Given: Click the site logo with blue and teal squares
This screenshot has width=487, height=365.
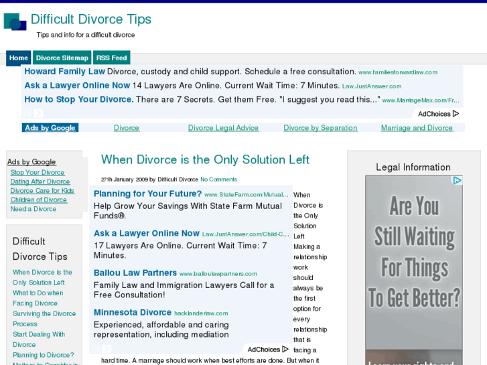Looking at the screenshot, I should pyautogui.click(x=15, y=21).
